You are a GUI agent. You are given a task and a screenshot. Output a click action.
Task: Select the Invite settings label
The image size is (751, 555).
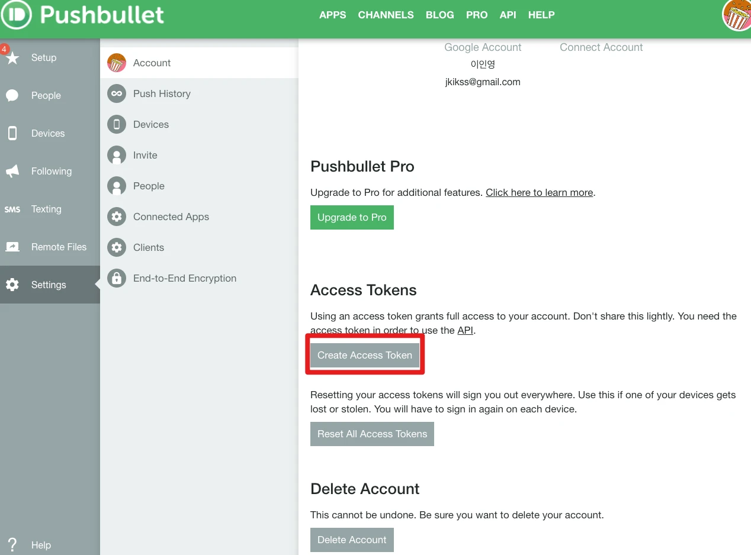click(x=145, y=155)
